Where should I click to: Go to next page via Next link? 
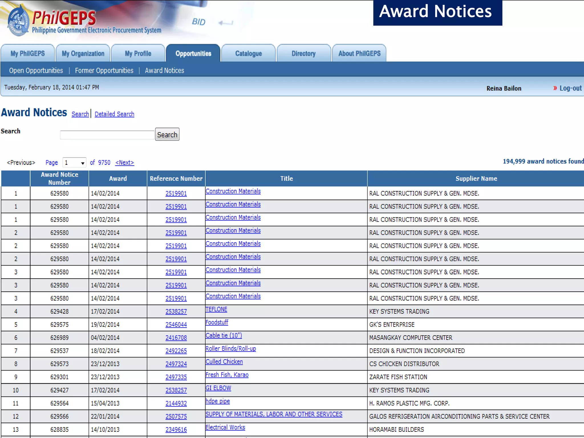[125, 163]
